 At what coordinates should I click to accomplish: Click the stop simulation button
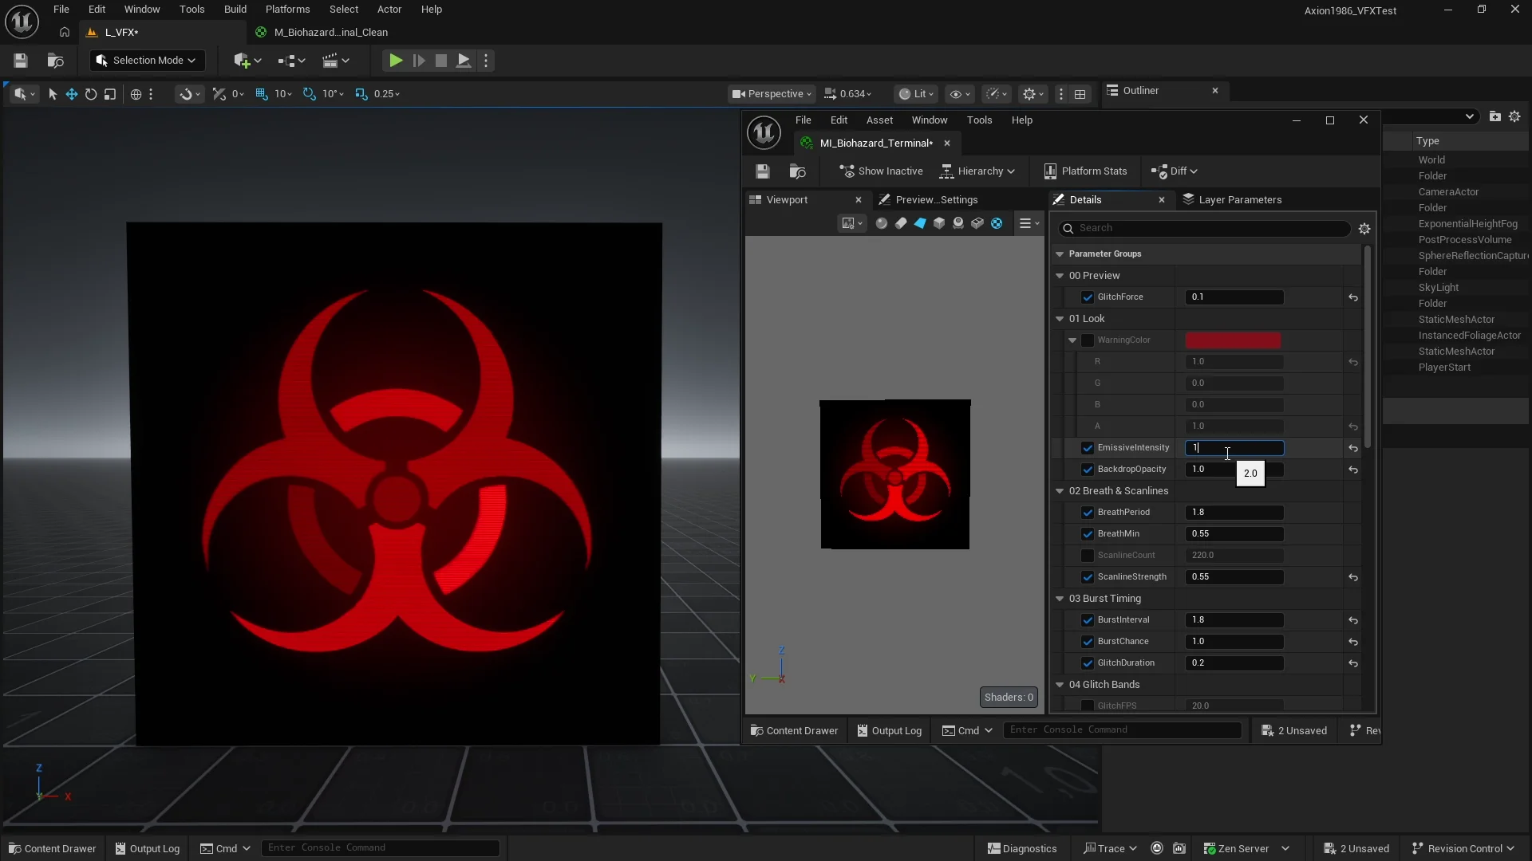[x=440, y=61]
